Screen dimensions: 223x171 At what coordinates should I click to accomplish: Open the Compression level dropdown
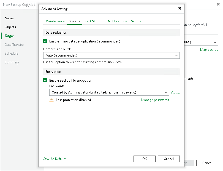pyautogui.click(x=111, y=55)
